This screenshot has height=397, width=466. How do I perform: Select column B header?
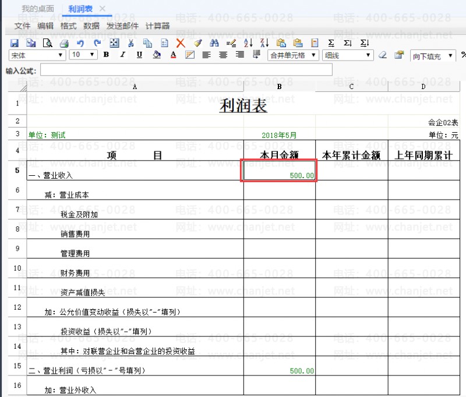pyautogui.click(x=280, y=86)
